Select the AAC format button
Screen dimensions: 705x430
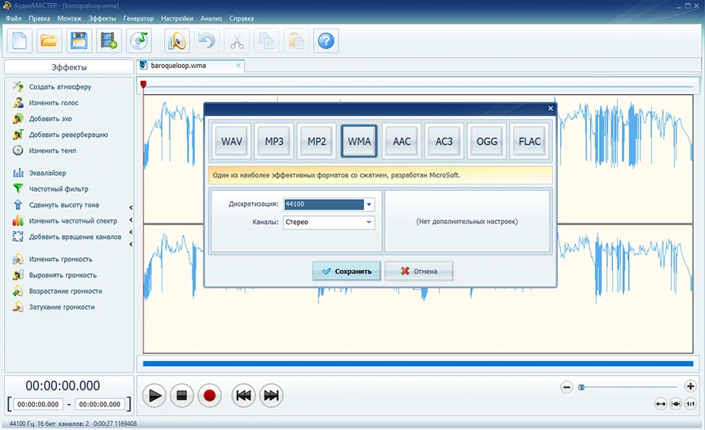[x=402, y=142]
